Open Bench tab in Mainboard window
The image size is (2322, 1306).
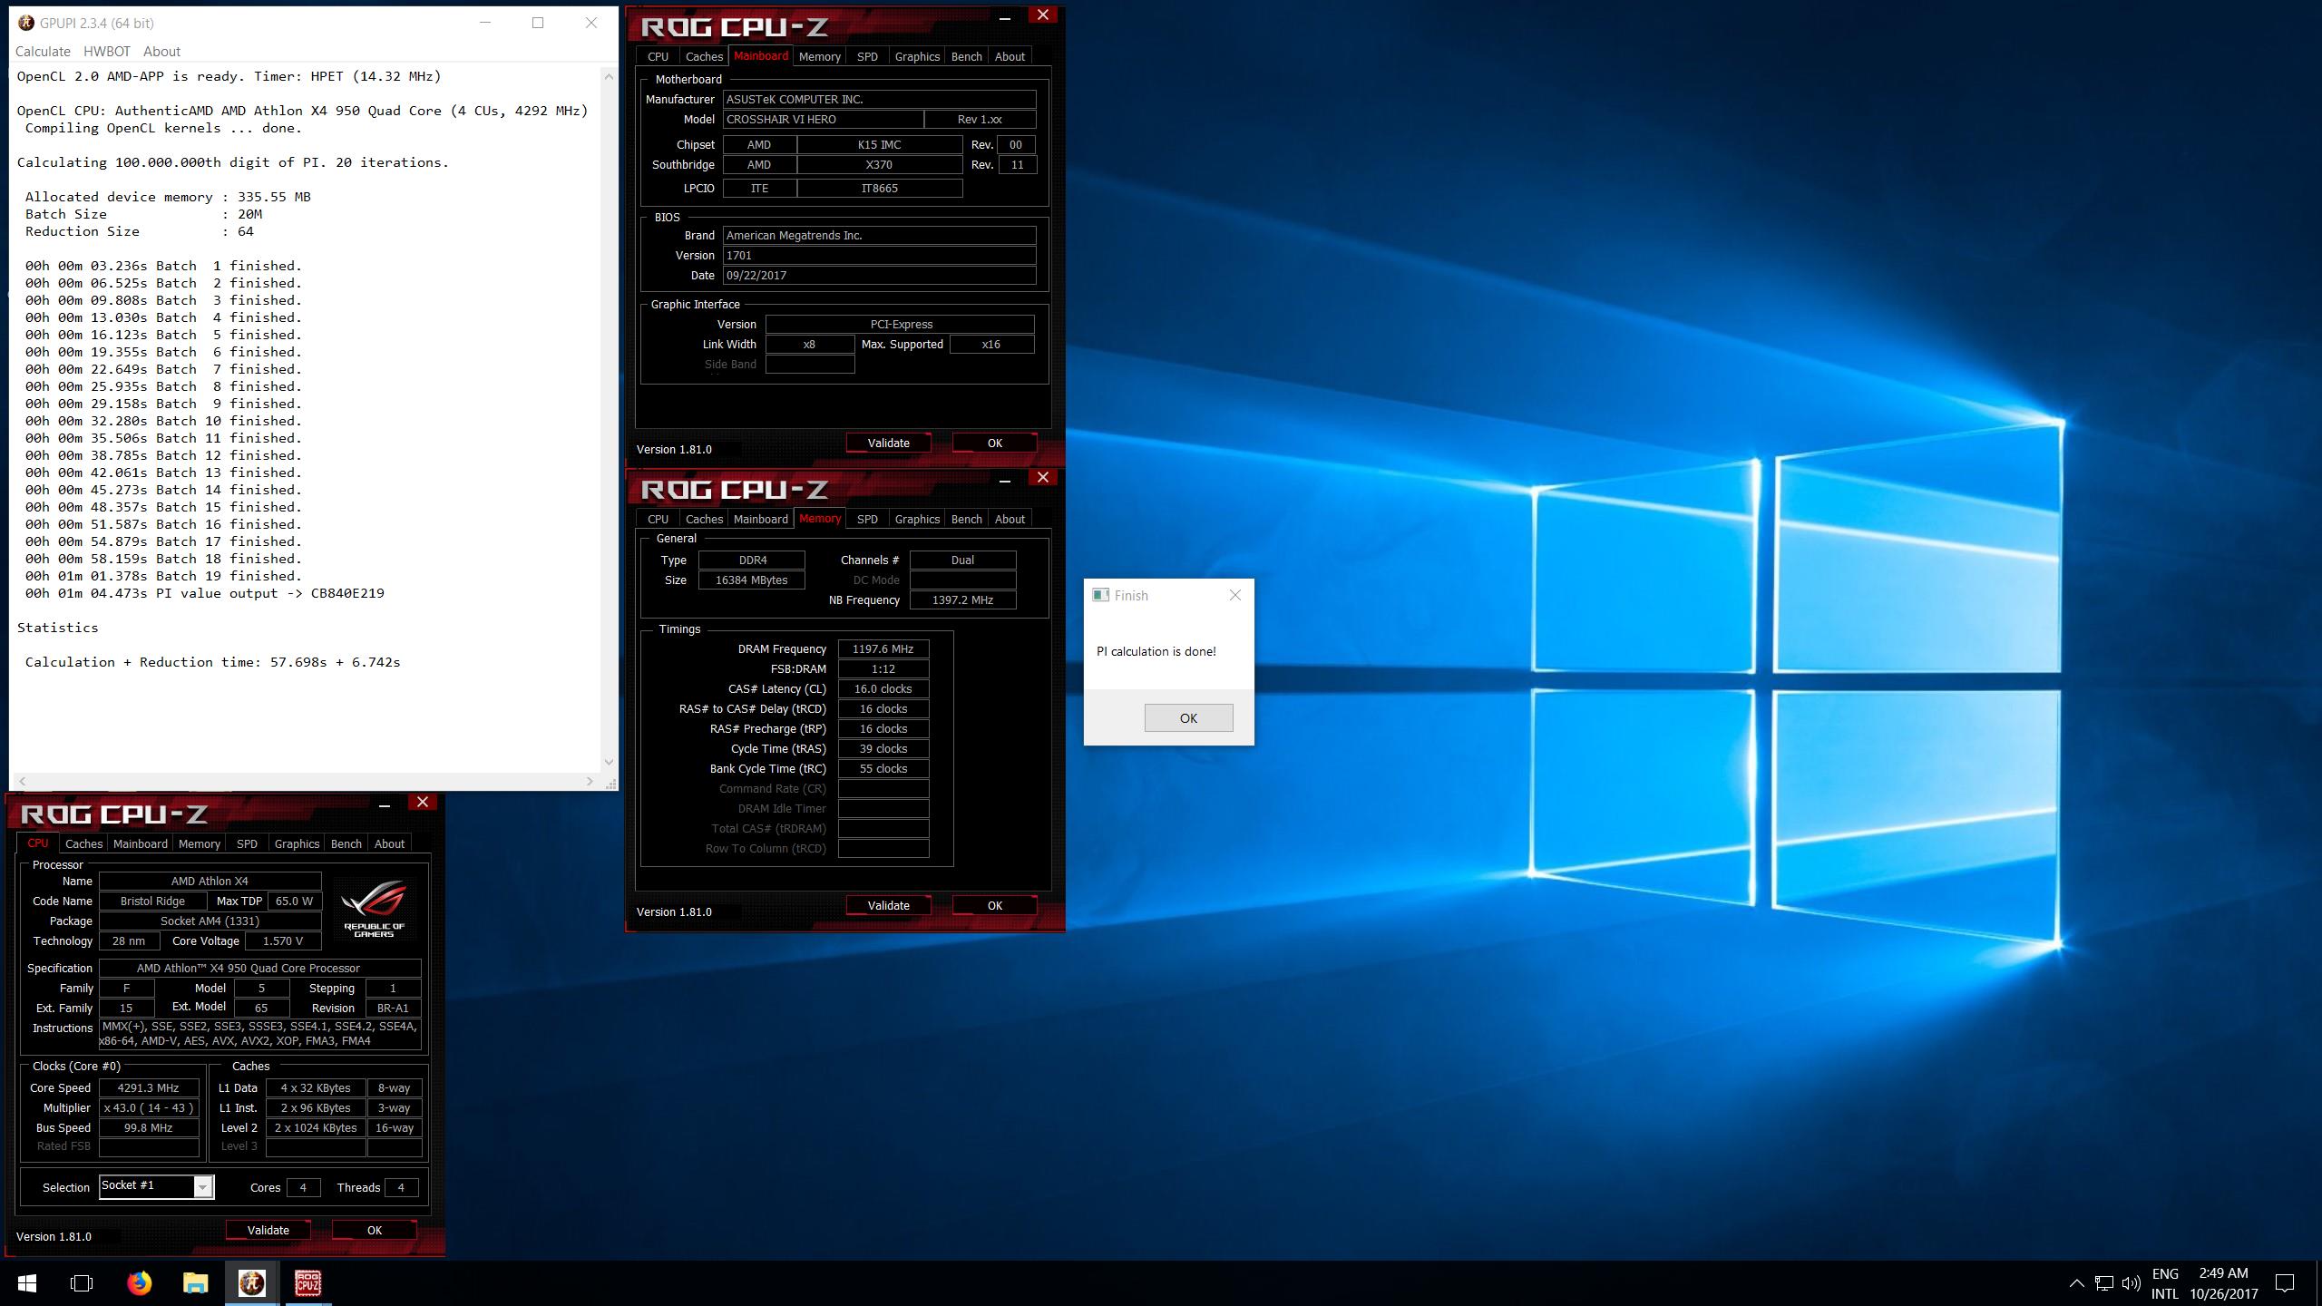pos(966,56)
